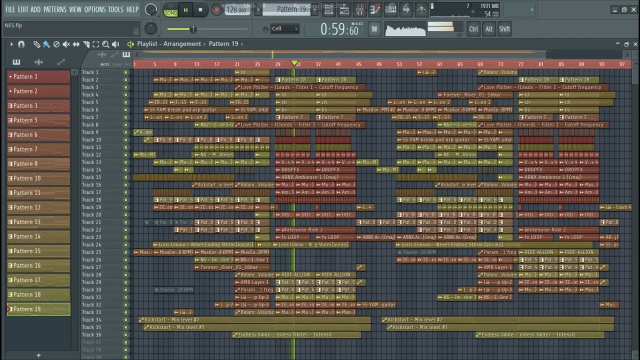Click the magnet snap icon in playlist toolbar
The height and width of the screenshot is (360, 640).
pos(21,44)
